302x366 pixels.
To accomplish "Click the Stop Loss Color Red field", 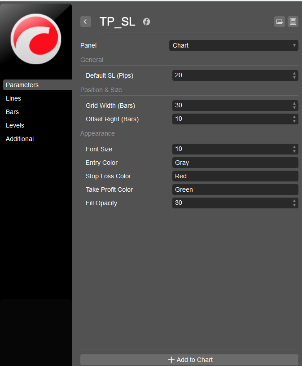I will (235, 176).
